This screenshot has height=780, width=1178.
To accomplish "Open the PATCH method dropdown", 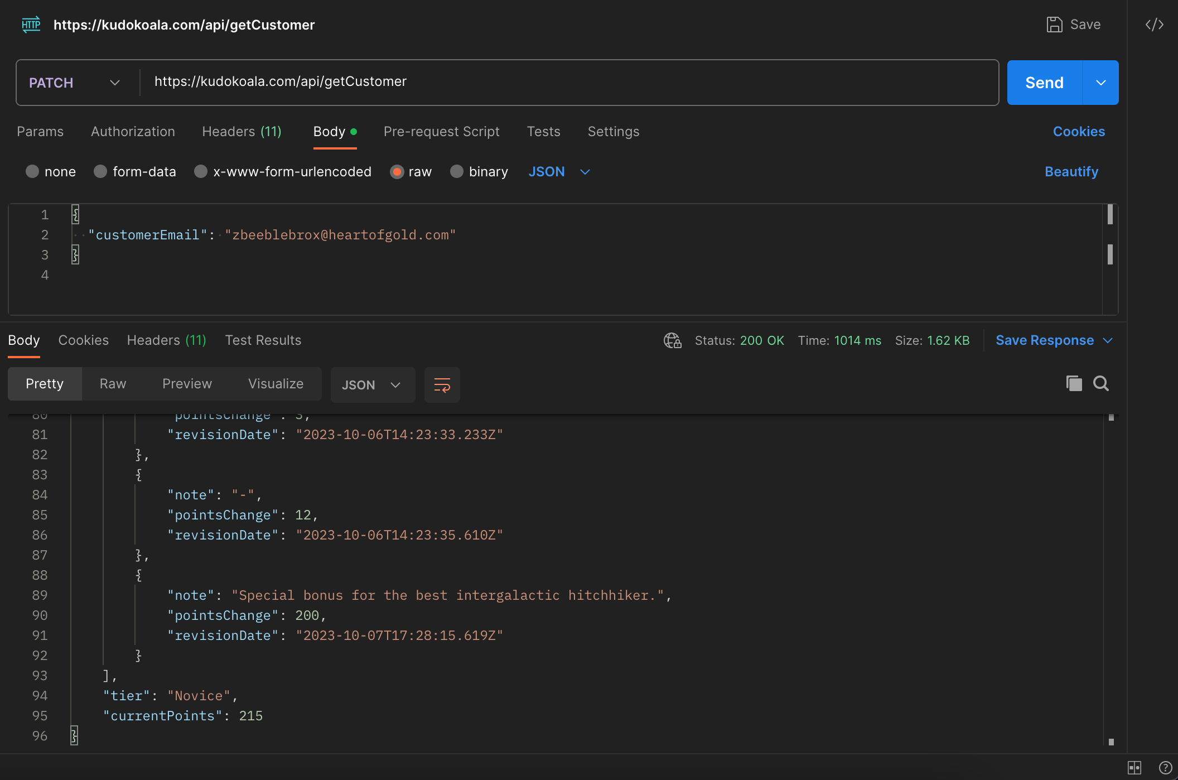I will tap(76, 83).
